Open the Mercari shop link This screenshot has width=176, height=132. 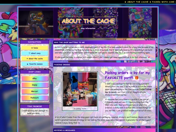[x=35, y=91]
